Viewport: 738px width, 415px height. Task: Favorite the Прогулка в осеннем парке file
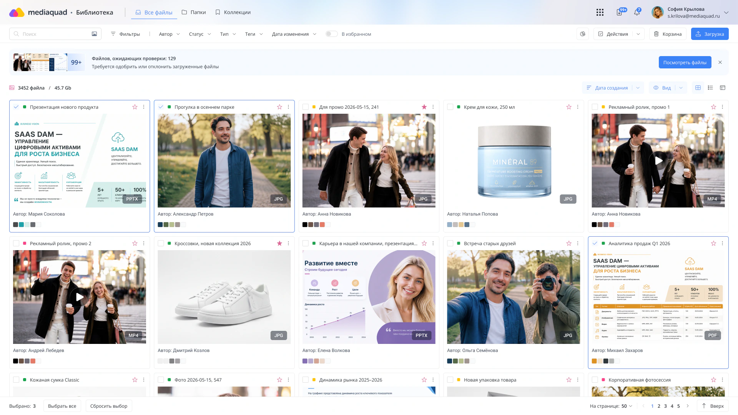coord(279,107)
